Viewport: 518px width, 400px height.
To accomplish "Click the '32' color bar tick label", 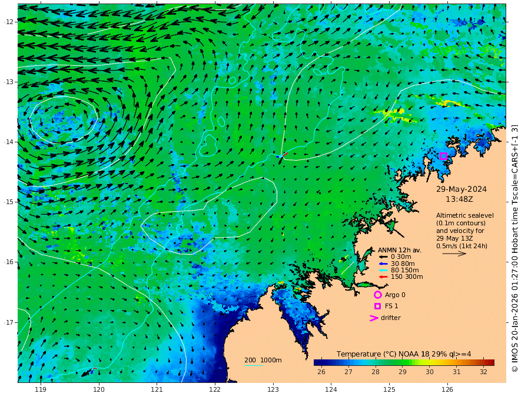I will tap(484, 372).
